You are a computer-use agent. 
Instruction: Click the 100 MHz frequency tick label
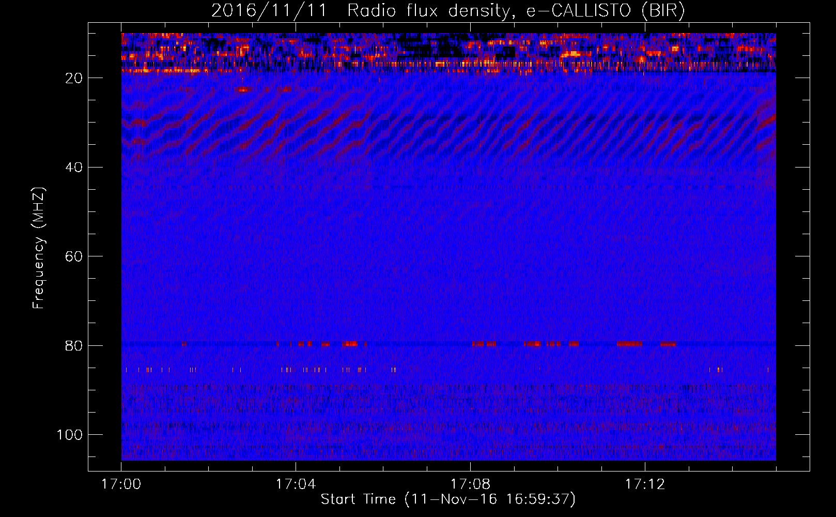click(x=70, y=435)
